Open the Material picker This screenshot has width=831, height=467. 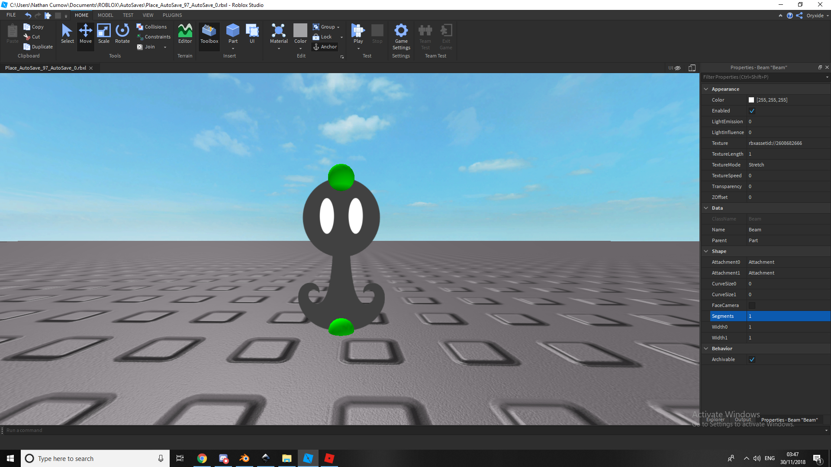click(x=279, y=35)
